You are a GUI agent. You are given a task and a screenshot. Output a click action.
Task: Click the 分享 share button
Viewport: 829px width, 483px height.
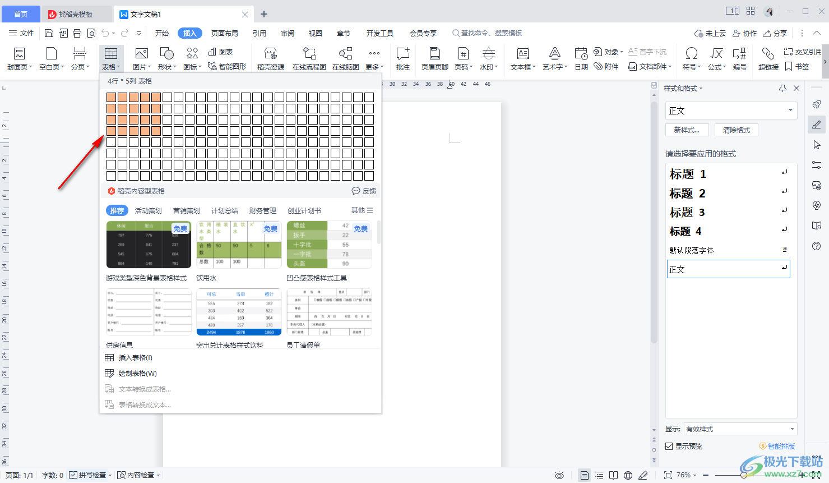point(775,33)
